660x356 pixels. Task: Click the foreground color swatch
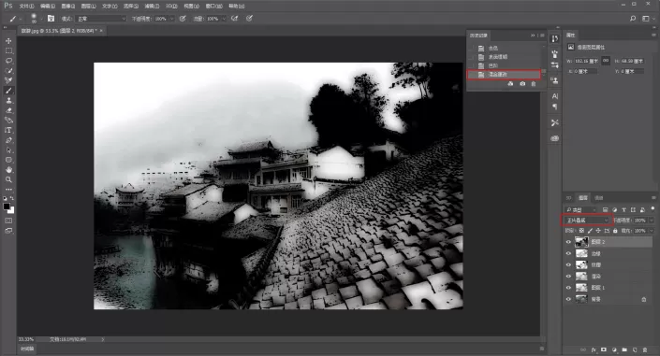tap(7, 206)
